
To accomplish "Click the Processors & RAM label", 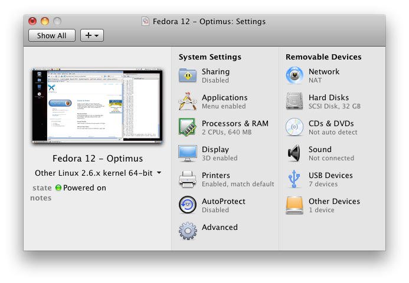I will 235,123.
